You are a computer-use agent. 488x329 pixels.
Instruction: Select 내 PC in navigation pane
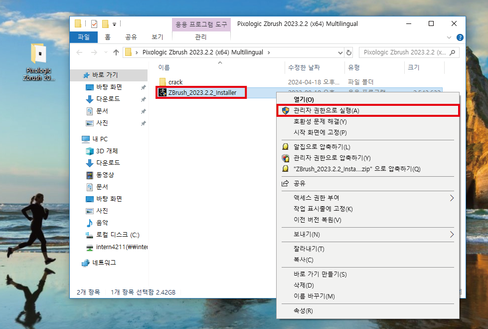point(100,139)
